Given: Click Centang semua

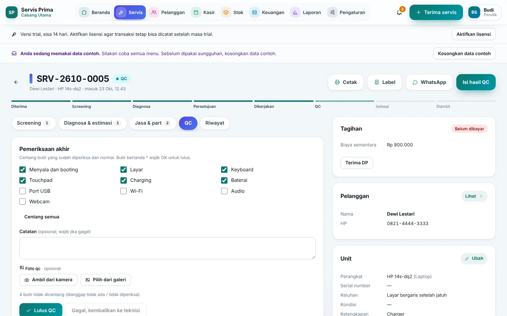Looking at the screenshot, I should pyautogui.click(x=42, y=217).
